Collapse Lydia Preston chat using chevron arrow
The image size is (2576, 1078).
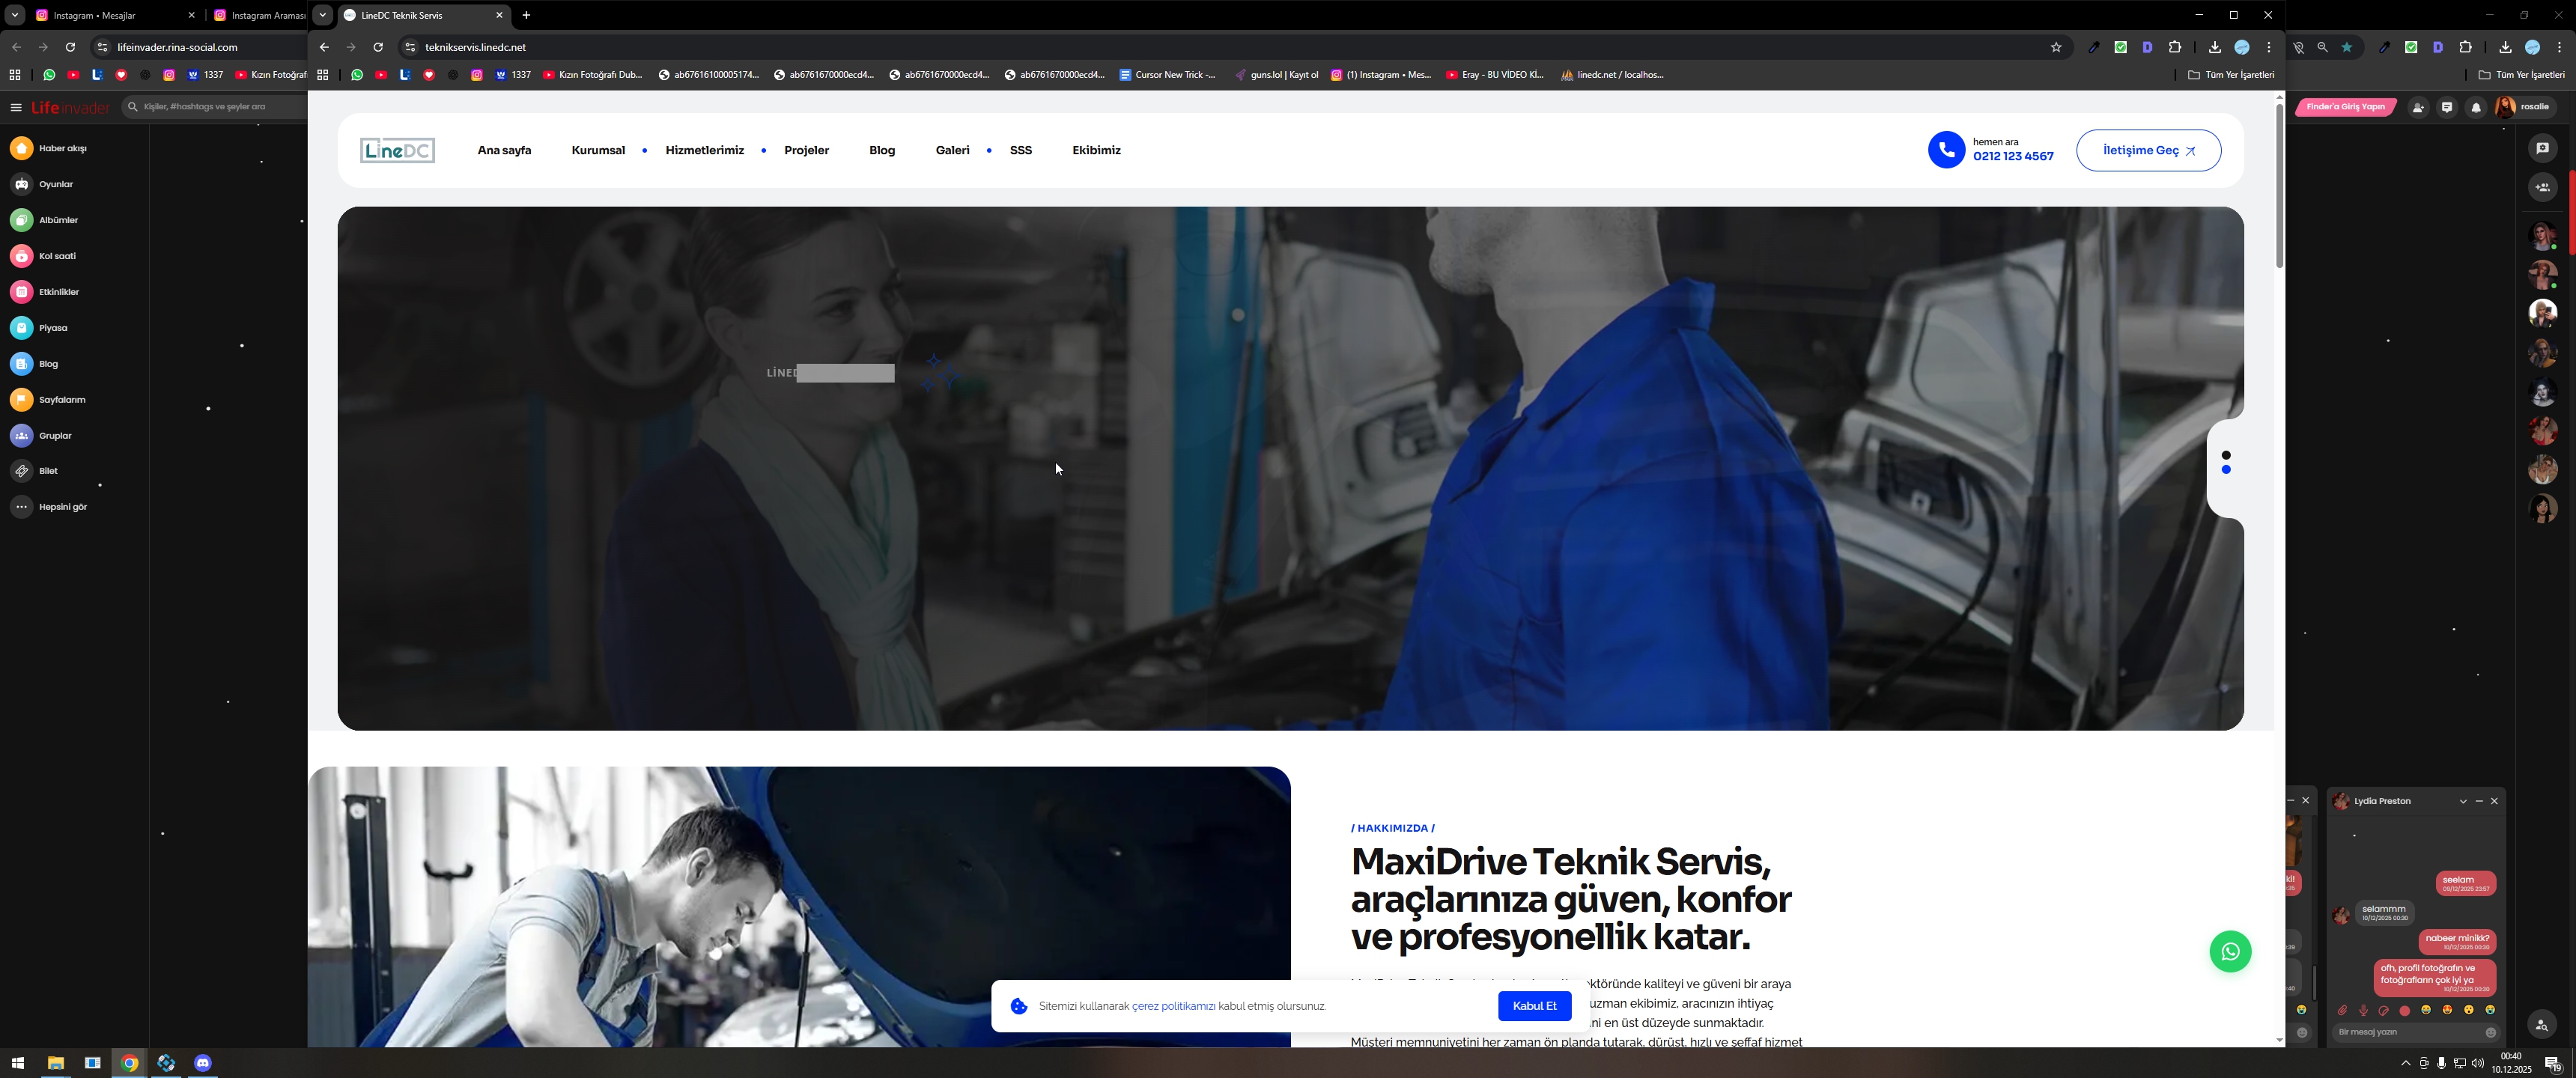[2463, 801]
